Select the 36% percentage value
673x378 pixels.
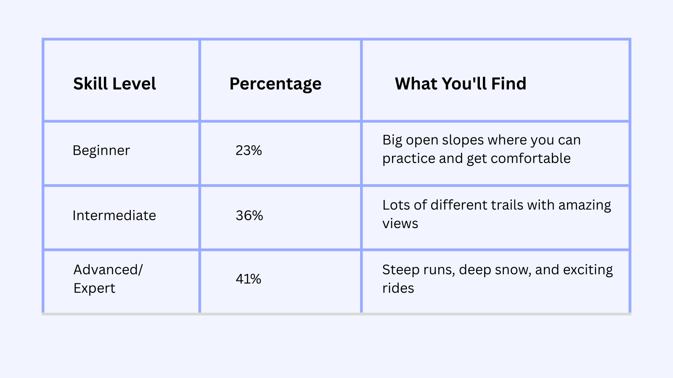click(x=249, y=215)
